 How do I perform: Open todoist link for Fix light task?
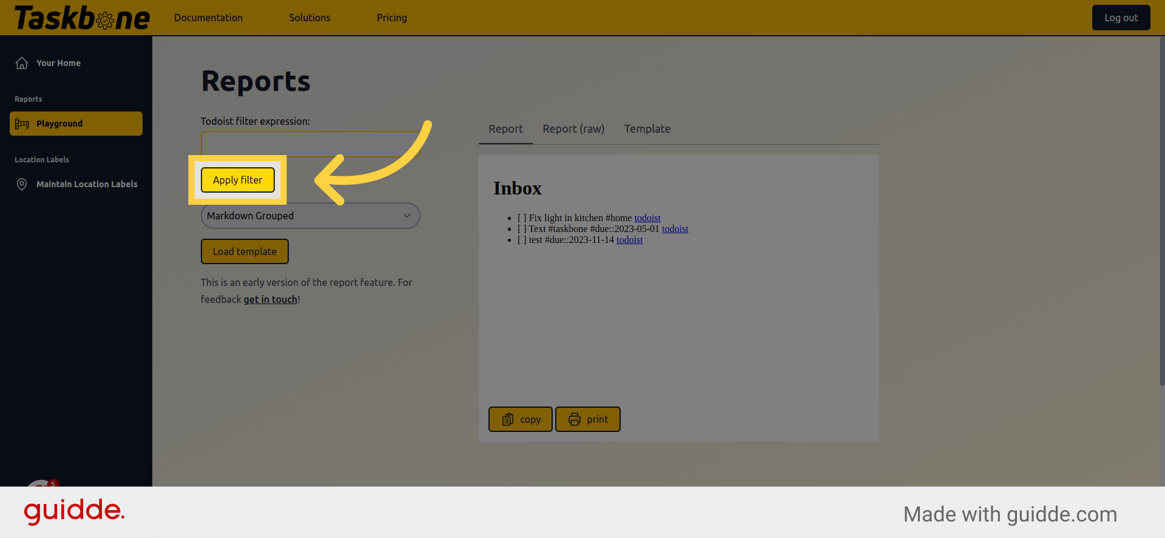click(x=647, y=218)
